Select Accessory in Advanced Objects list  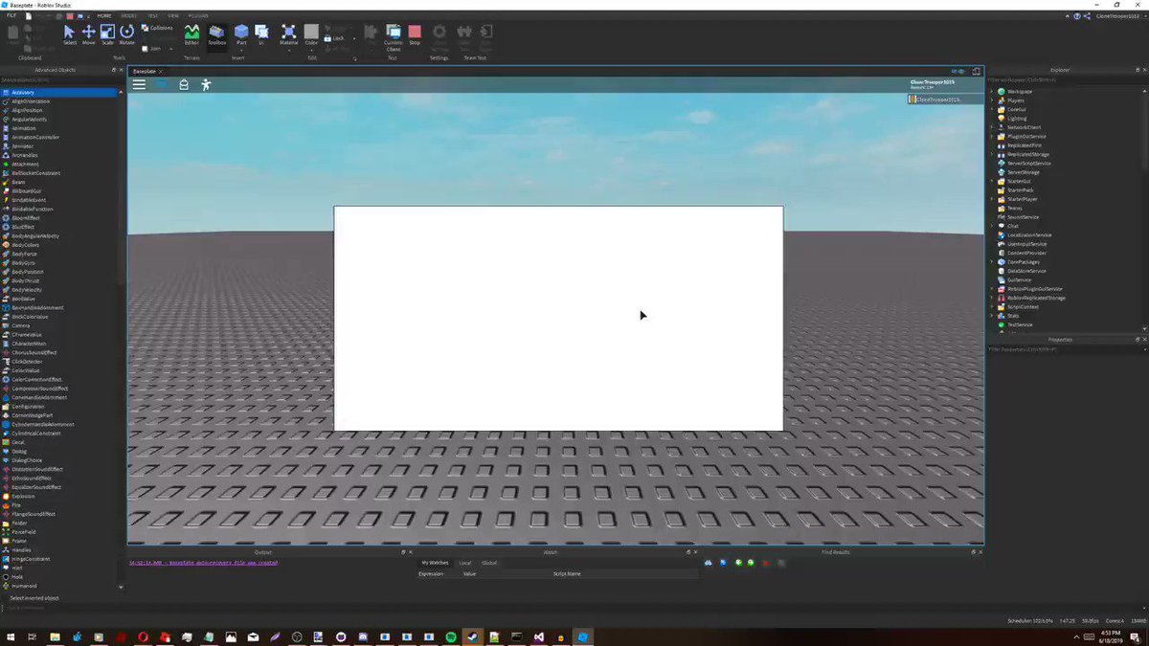(x=59, y=92)
